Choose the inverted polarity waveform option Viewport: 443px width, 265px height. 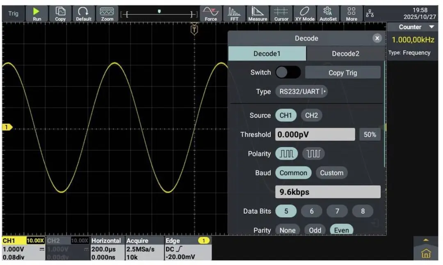point(313,154)
